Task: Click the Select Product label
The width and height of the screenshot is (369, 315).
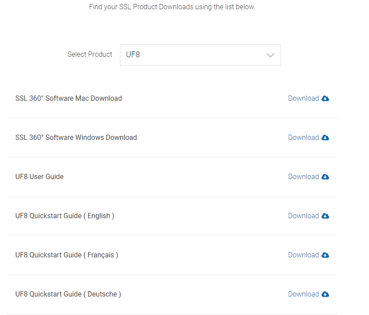Action: tap(90, 54)
